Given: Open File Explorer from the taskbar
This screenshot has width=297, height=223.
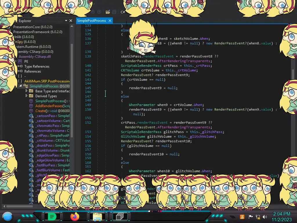Looking at the screenshot, I should pos(97,217).
